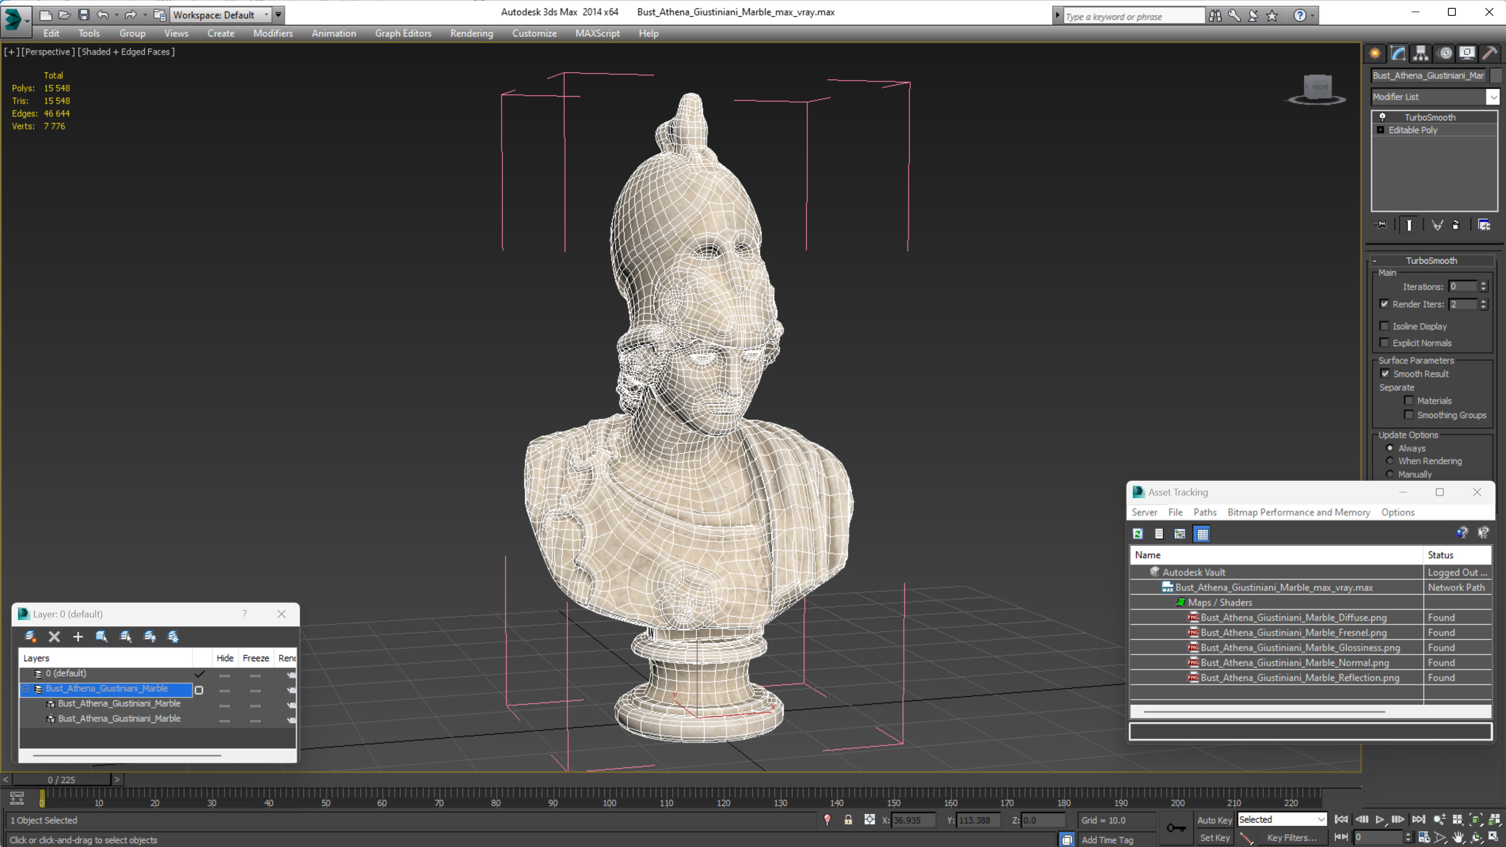Open the Modifiers menu
The image size is (1506, 847).
tap(272, 33)
